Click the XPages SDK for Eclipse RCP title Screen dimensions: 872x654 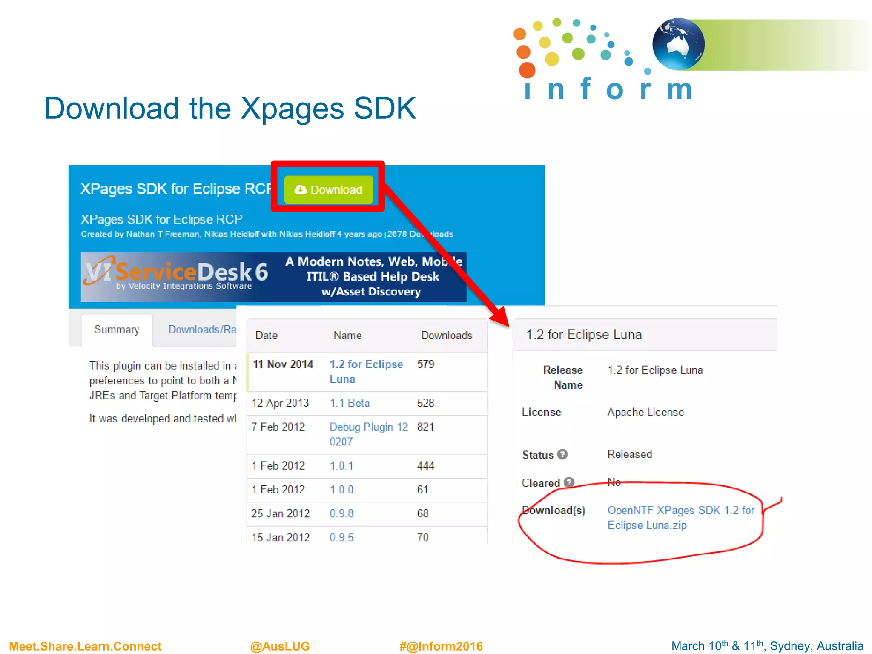pos(176,189)
